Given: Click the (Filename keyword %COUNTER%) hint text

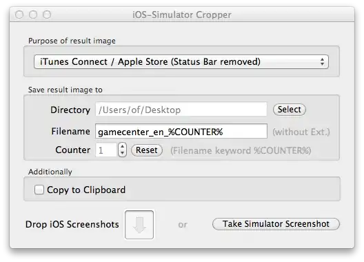Looking at the screenshot, I should tap(241, 150).
